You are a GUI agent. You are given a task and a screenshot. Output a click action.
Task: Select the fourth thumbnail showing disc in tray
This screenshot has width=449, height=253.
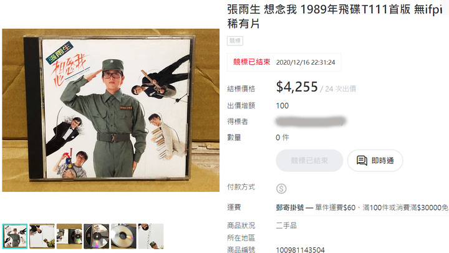click(97, 236)
